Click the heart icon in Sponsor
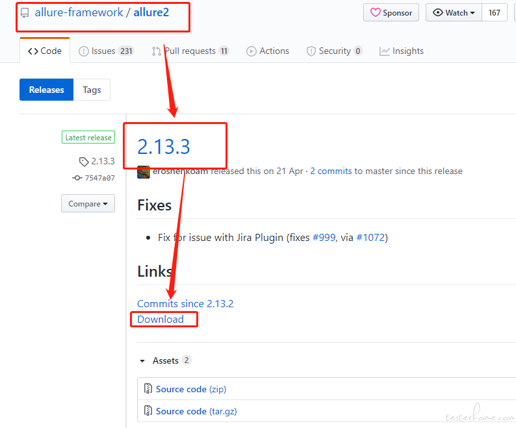The width and height of the screenshot is (516, 428). point(376,12)
